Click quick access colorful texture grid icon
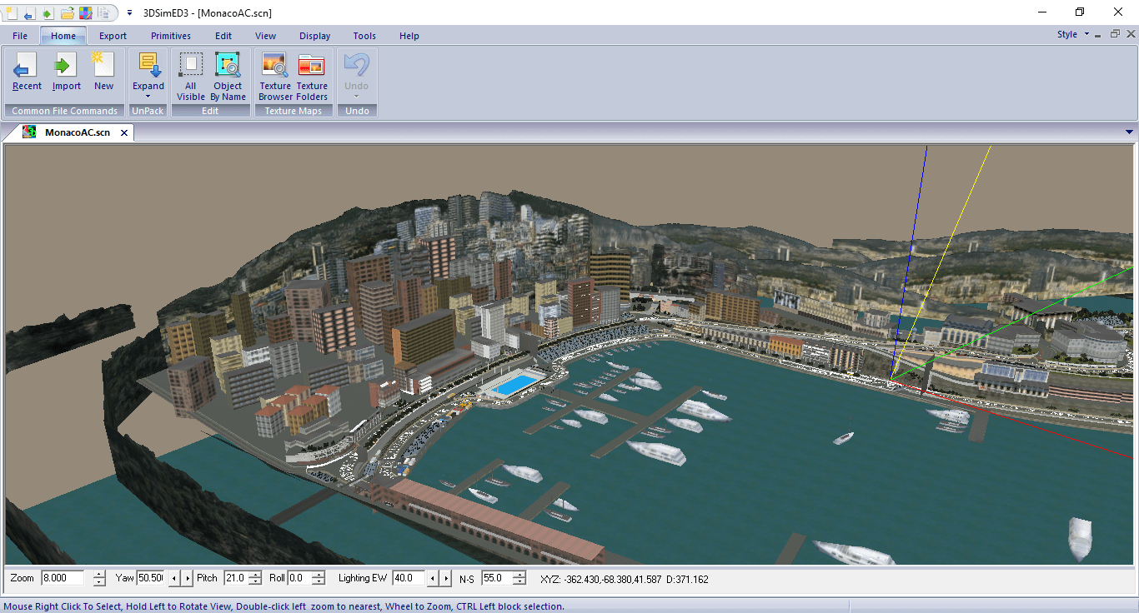 (x=86, y=12)
